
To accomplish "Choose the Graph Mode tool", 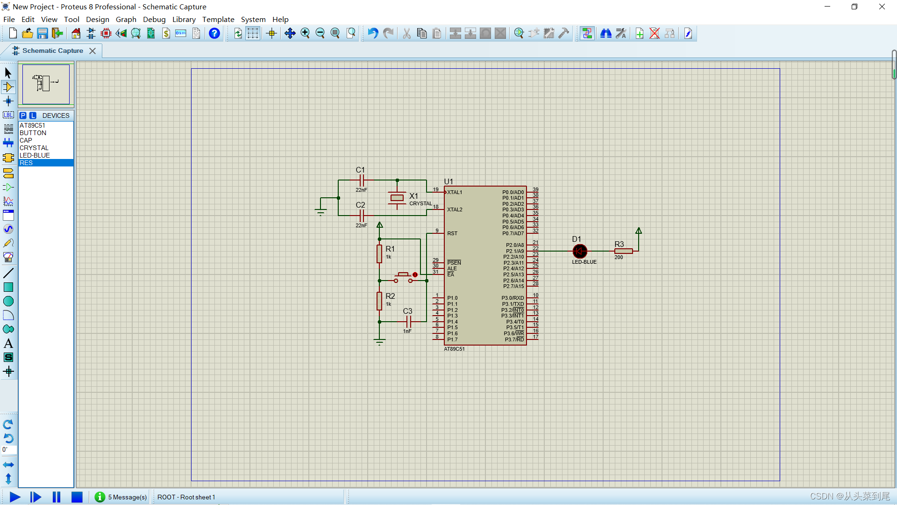I will tap(8, 202).
